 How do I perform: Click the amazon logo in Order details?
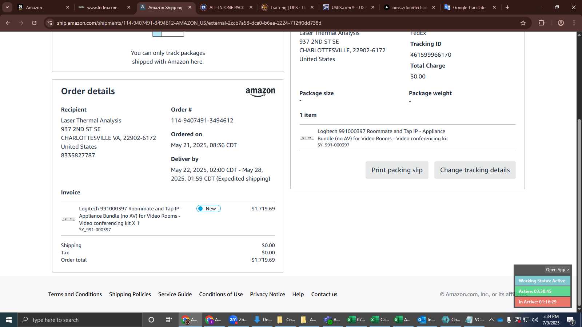pos(260,92)
